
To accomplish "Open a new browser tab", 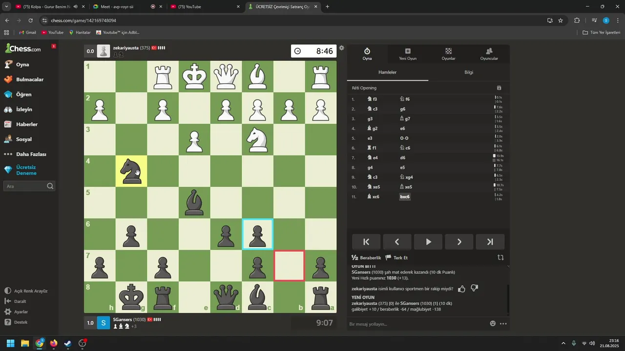I will [327, 7].
